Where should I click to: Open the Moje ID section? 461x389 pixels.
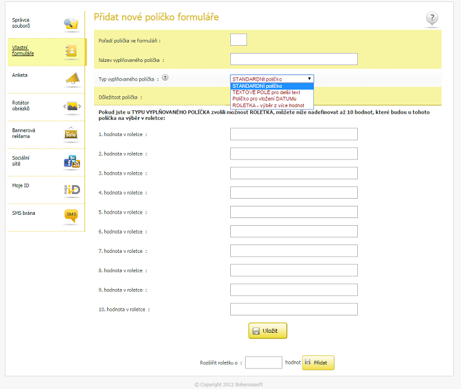(21, 186)
